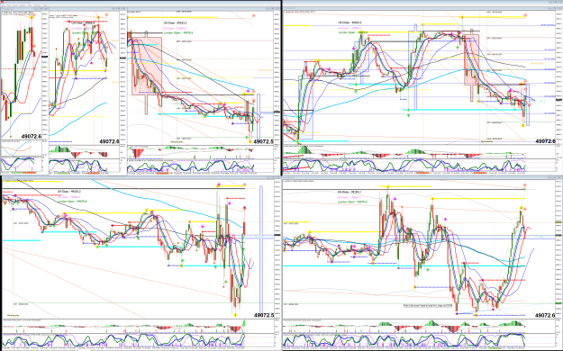Select the US-Close label in the top-right chart
The height and width of the screenshot is (351, 563).
(350, 22)
